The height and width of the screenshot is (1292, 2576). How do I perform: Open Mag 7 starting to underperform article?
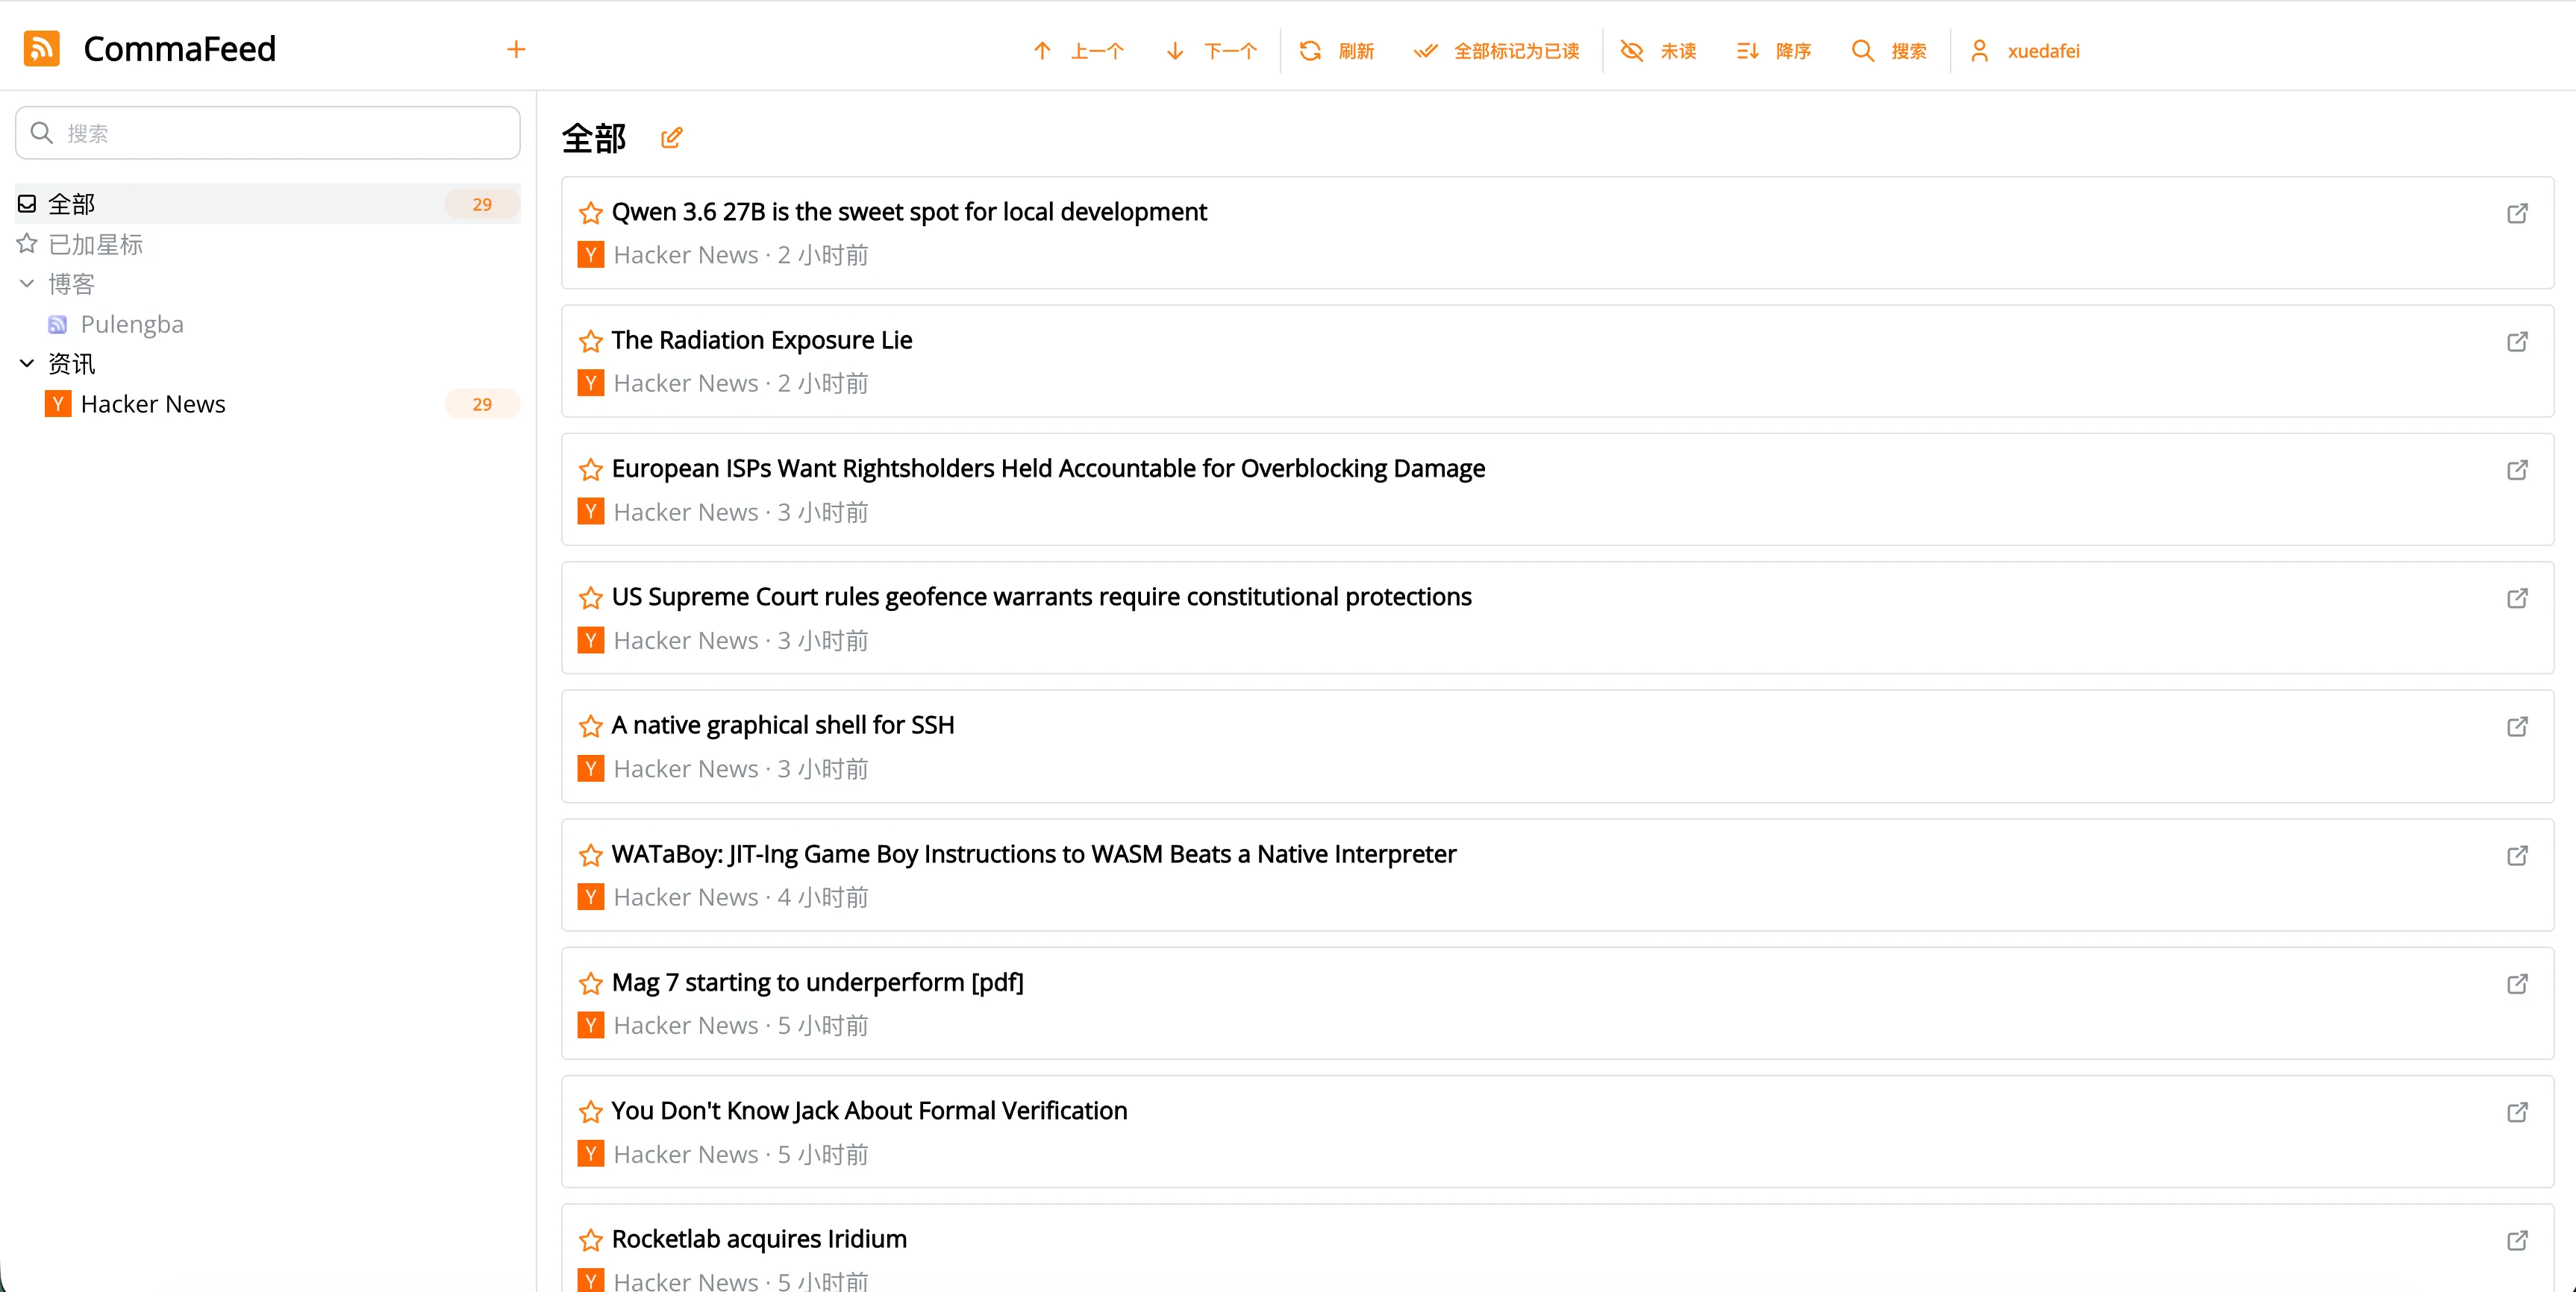(x=818, y=982)
